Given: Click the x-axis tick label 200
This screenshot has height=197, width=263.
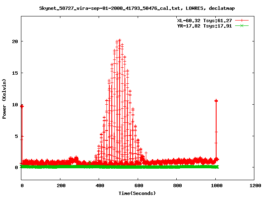Looking at the screenshot, I should (61, 186).
